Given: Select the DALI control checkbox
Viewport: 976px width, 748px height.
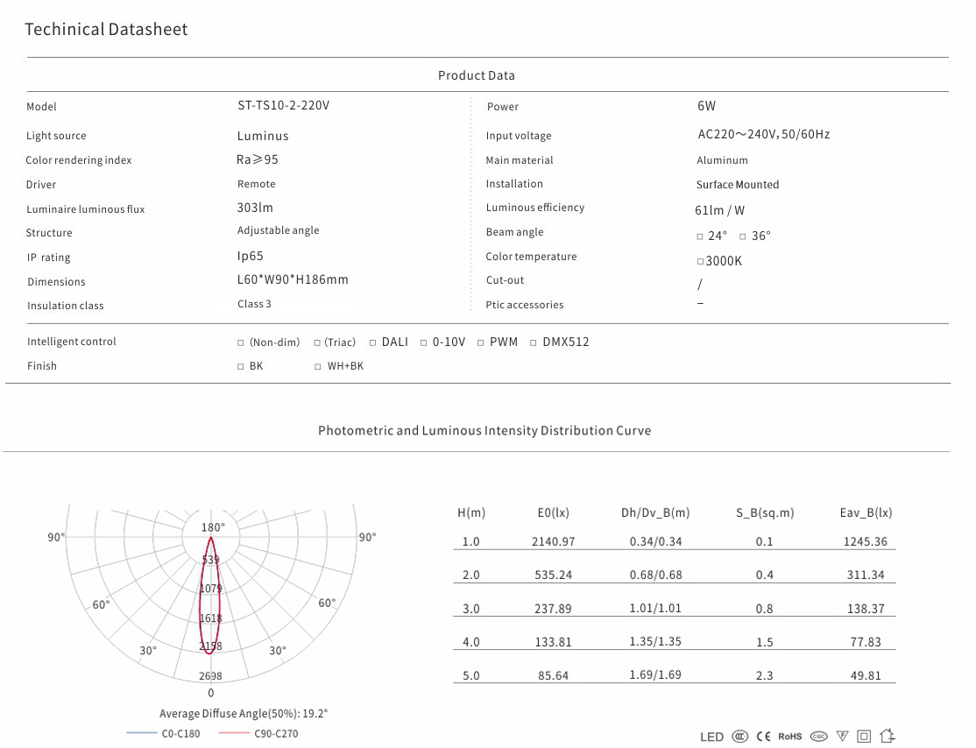Looking at the screenshot, I should click(373, 342).
